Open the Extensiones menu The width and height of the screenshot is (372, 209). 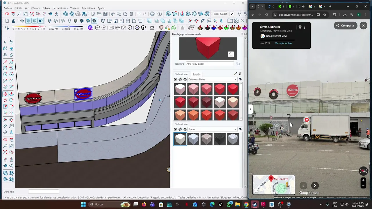point(88,8)
